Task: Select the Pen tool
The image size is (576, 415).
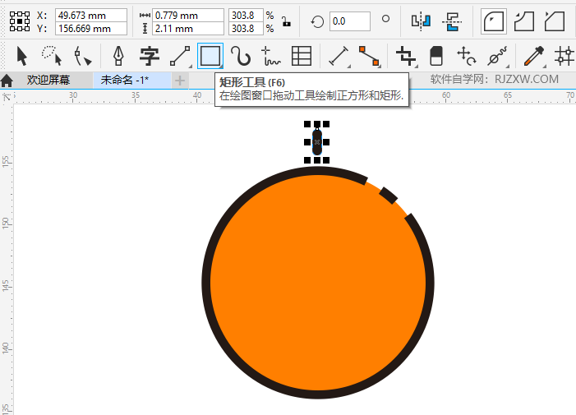Action: [x=118, y=56]
